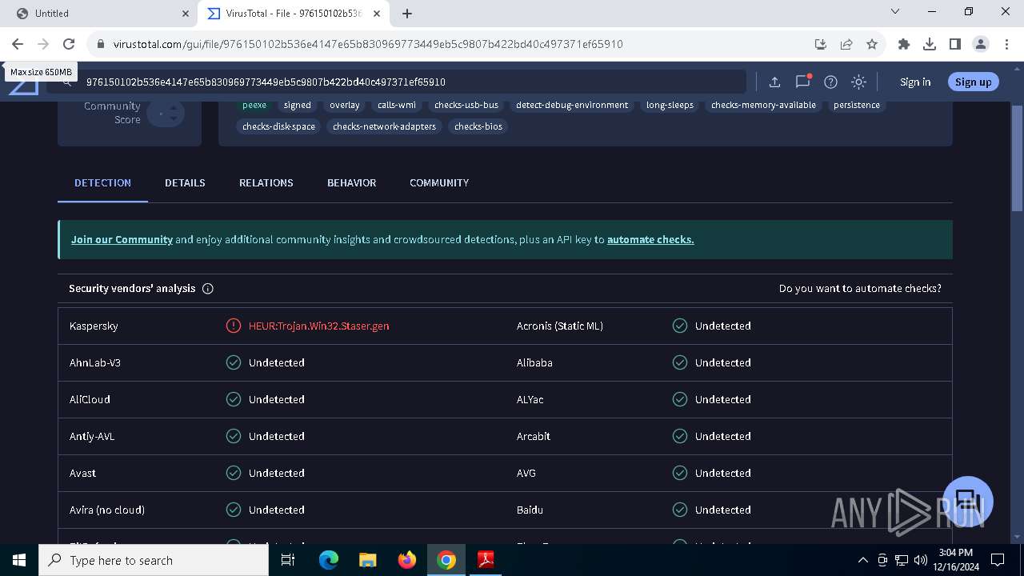Screen dimensions: 1024x576
Task: Open the Chrome downloads icon
Action: (x=930, y=44)
